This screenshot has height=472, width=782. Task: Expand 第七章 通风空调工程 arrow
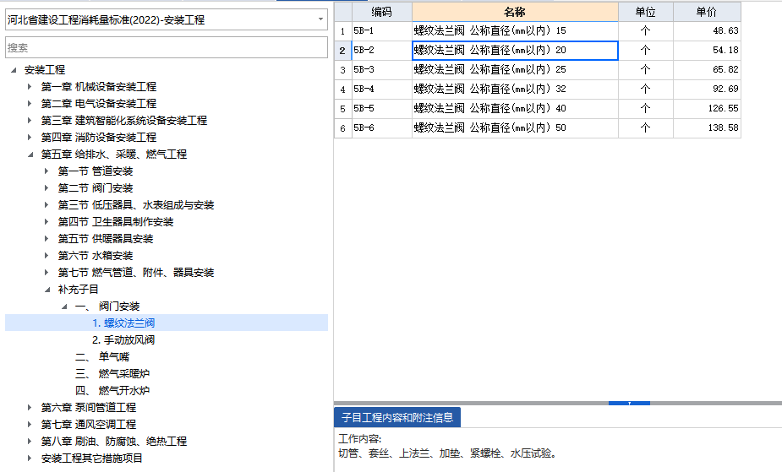[30, 425]
